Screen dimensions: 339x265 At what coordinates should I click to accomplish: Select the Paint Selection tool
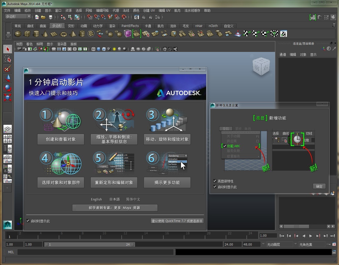pyautogui.click(x=8, y=68)
